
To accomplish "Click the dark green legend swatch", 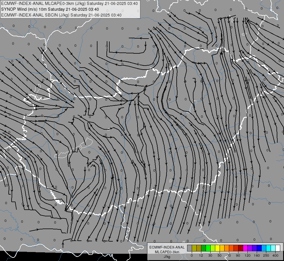I will 204,248.
